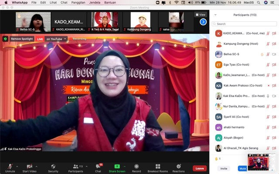
Task: Expand audio options arrow beside Unmute
Action: click(x=17, y=167)
